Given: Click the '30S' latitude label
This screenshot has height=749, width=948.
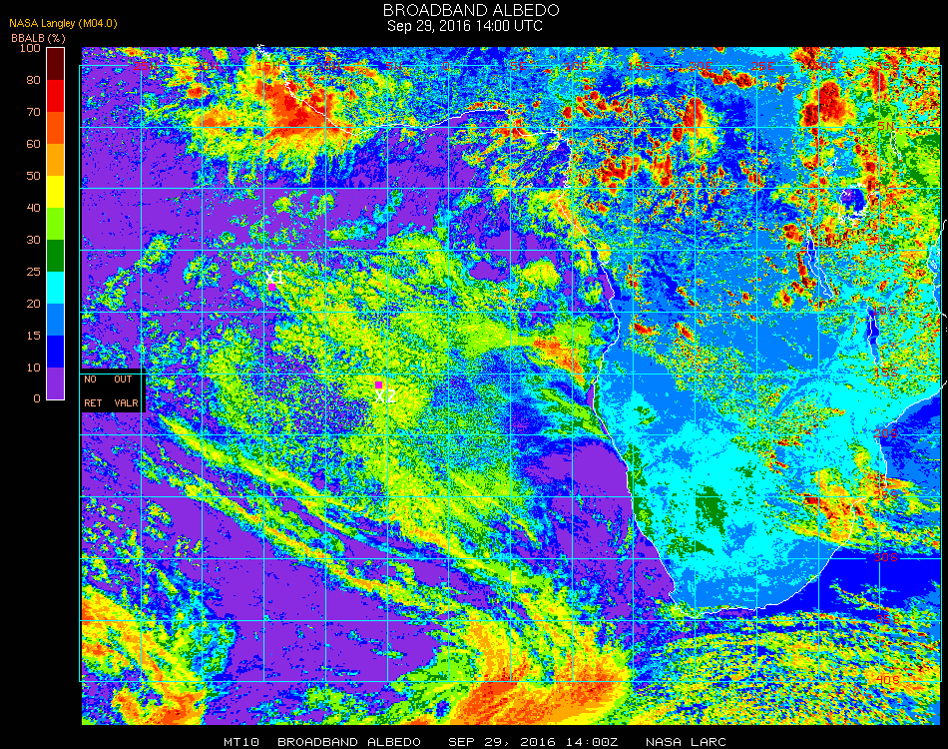Looking at the screenshot, I should [x=886, y=557].
